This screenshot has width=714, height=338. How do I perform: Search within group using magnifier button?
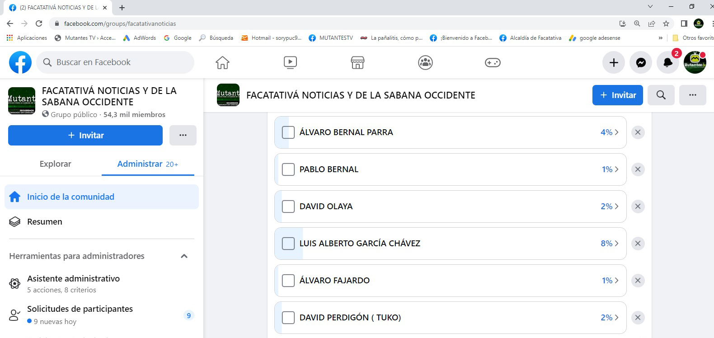(661, 95)
